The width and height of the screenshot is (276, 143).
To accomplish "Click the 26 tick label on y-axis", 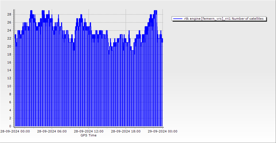I will pyautogui.click(x=9, y=22).
